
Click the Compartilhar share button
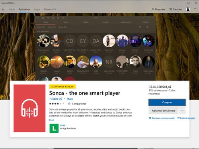click(x=77, y=104)
